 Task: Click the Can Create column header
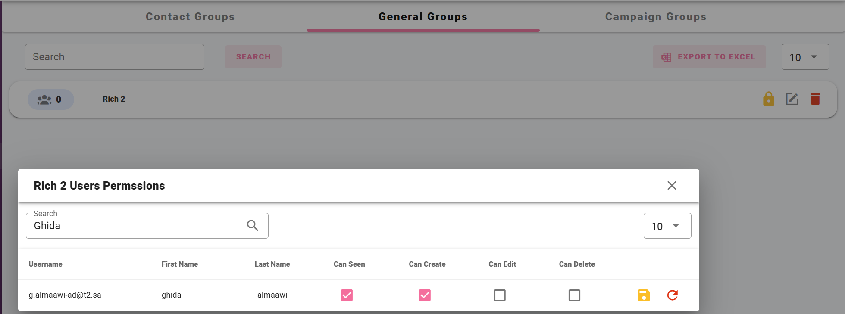pos(427,264)
